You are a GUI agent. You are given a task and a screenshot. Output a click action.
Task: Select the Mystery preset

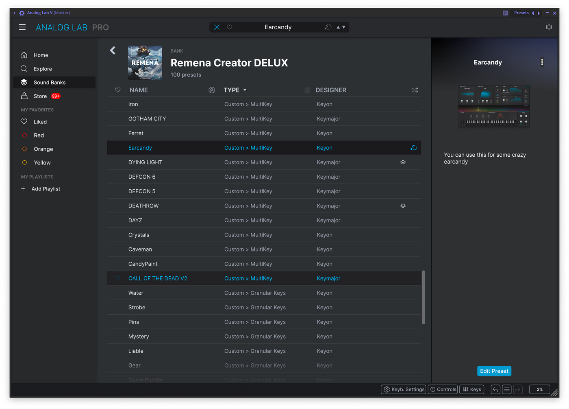[x=264, y=337]
